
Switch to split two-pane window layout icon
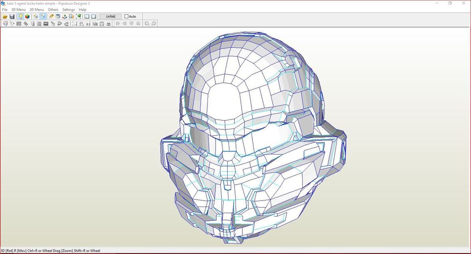pos(87,17)
